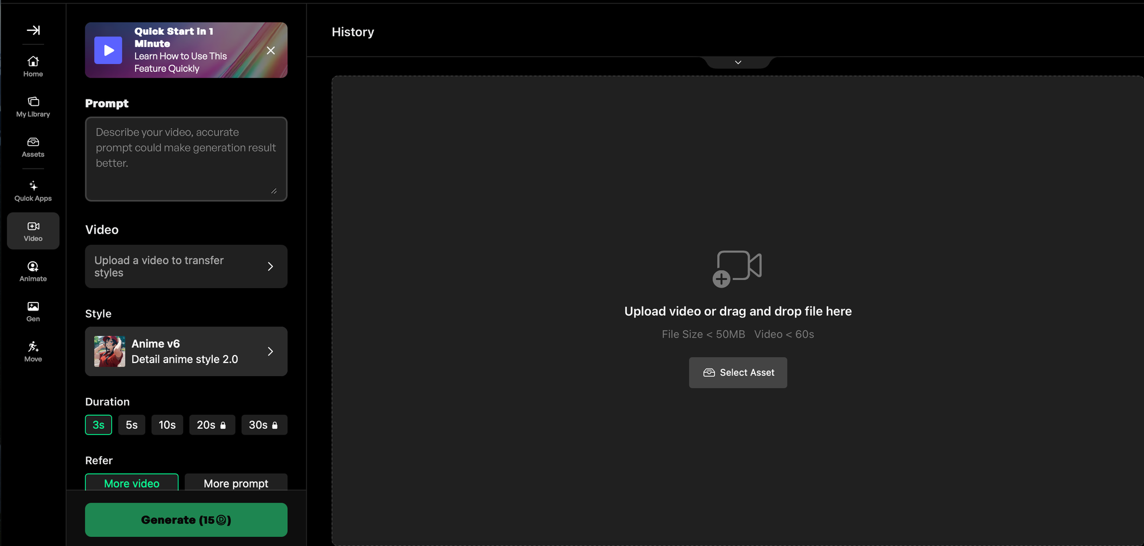
Task: Play the Quick Start tutorial video
Action: (108, 50)
